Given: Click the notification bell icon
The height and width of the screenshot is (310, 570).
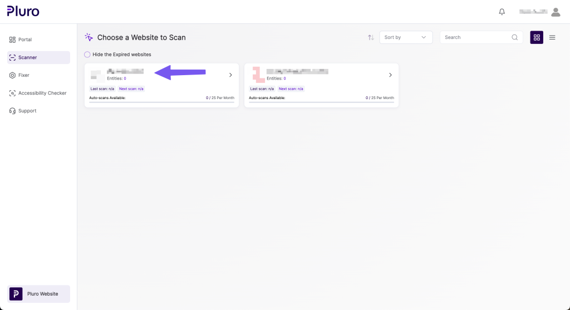Looking at the screenshot, I should (502, 12).
